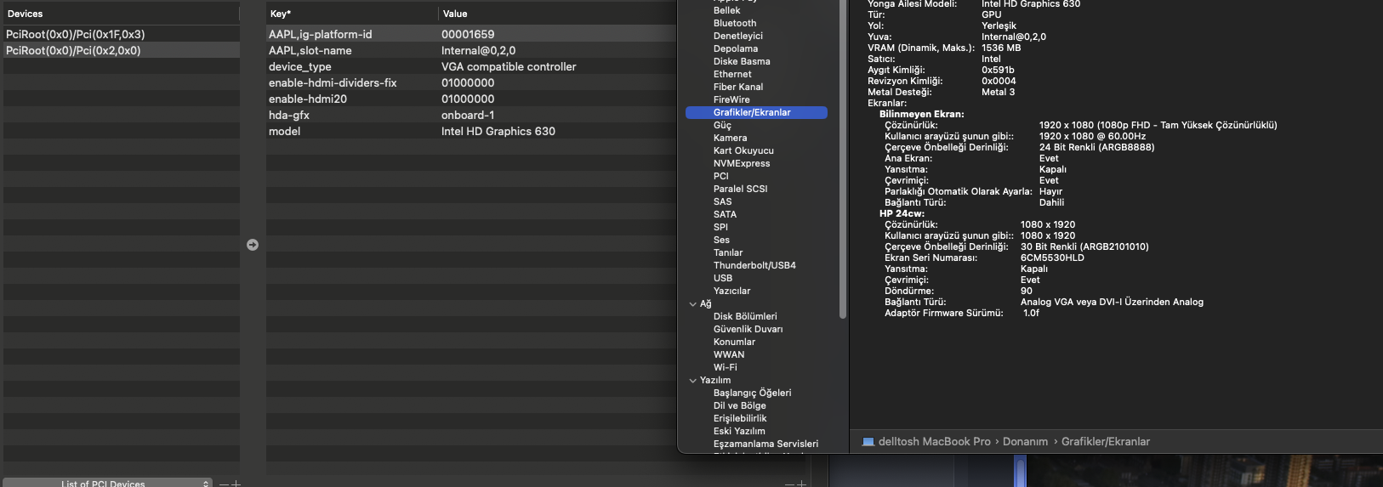Image resolution: width=1383 pixels, height=487 pixels.
Task: Click the Key column header
Action: point(281,14)
